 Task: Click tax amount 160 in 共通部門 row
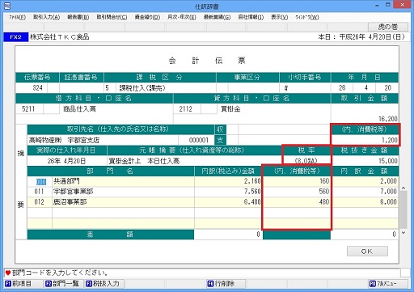(x=324, y=181)
